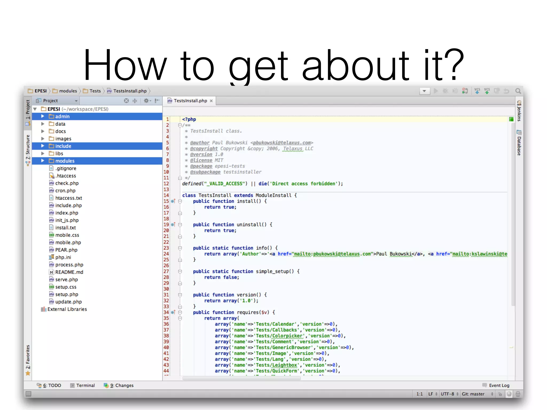Toggle the read-only lock icon in status bar
Screen dimensions: 547x410
pyautogui.click(x=500, y=394)
